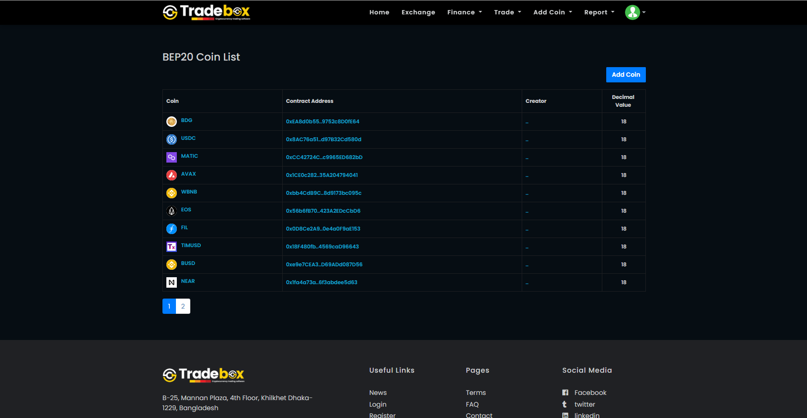The width and height of the screenshot is (807, 418).
Task: Click the TIMUSD coin icon
Action: pyautogui.click(x=172, y=247)
